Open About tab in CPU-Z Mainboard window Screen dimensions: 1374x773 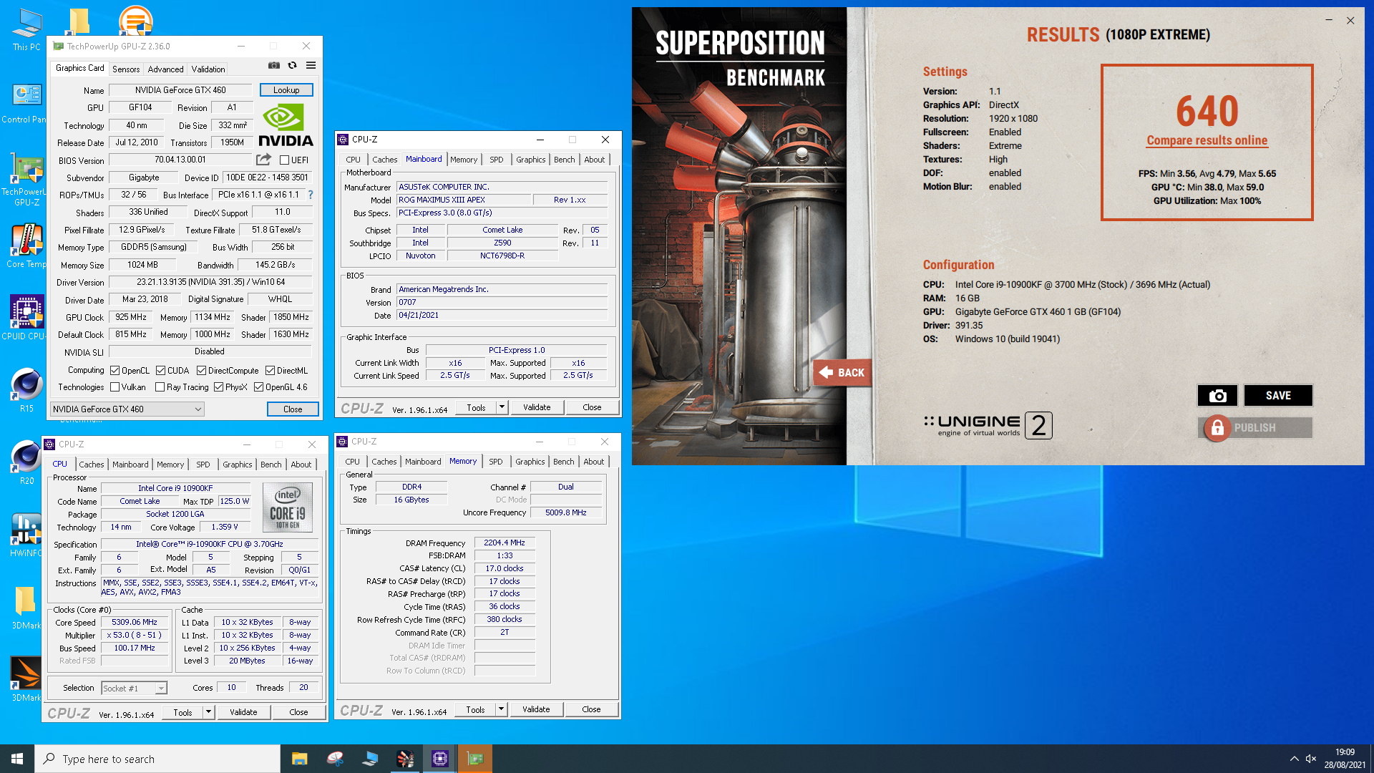(x=594, y=160)
